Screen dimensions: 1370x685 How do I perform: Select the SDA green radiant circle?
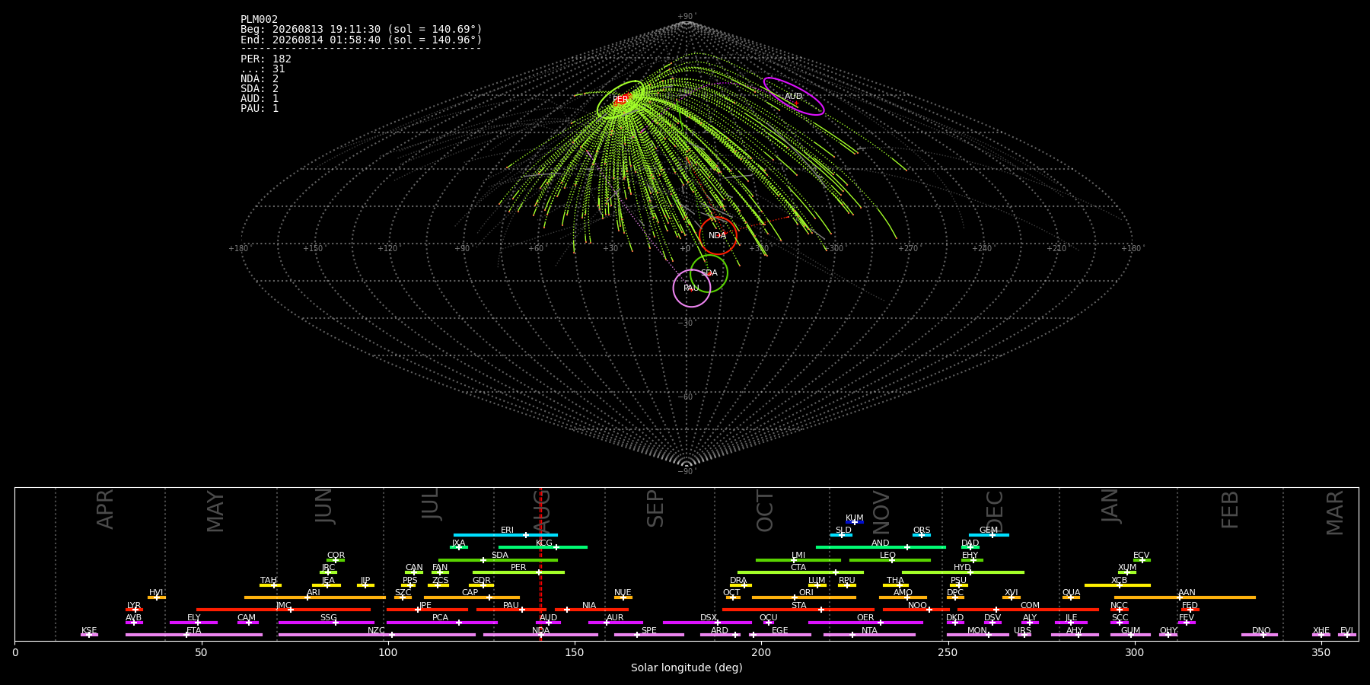coord(709,273)
